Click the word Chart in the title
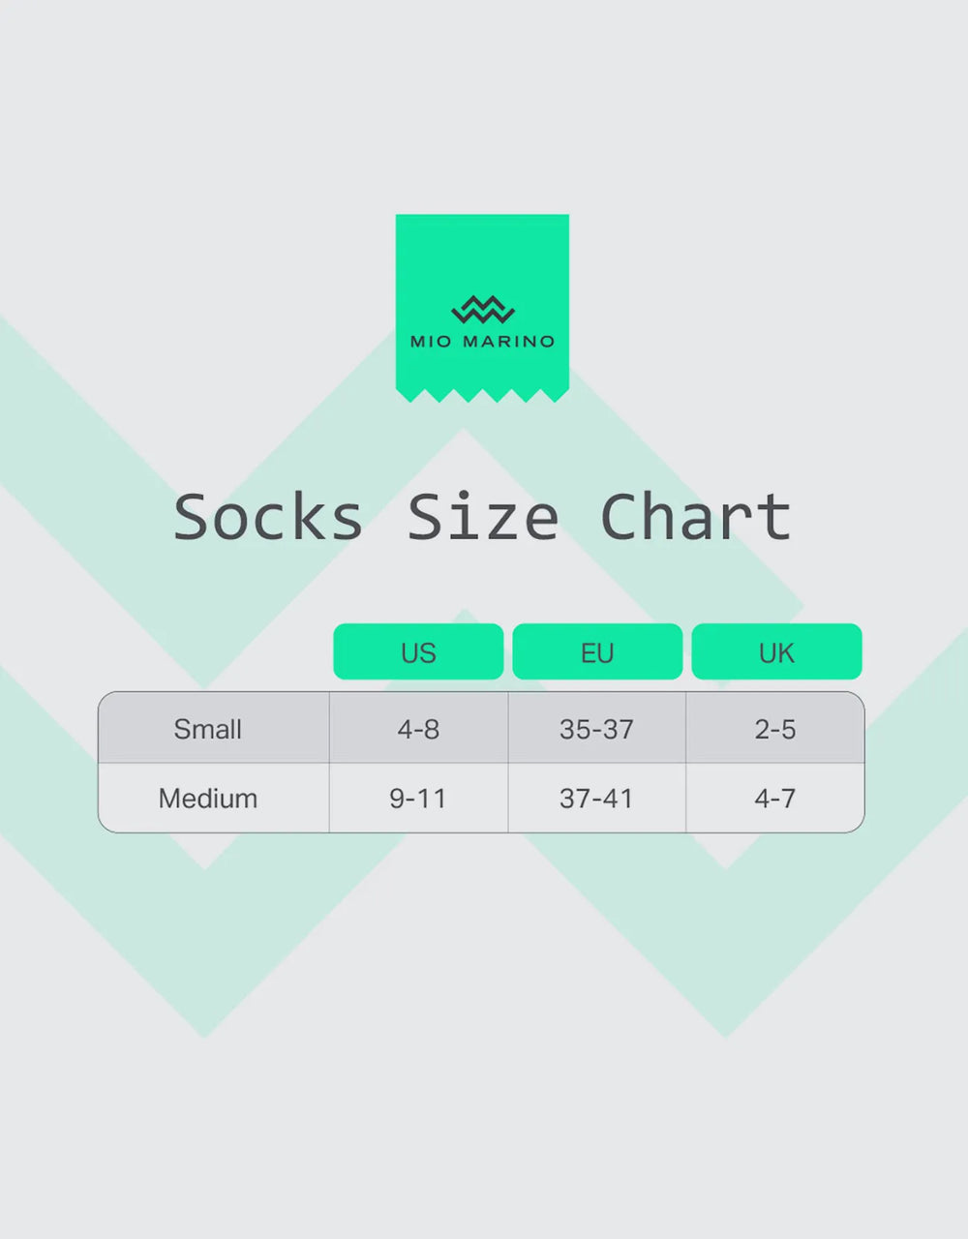The image size is (968, 1239). coord(696,518)
